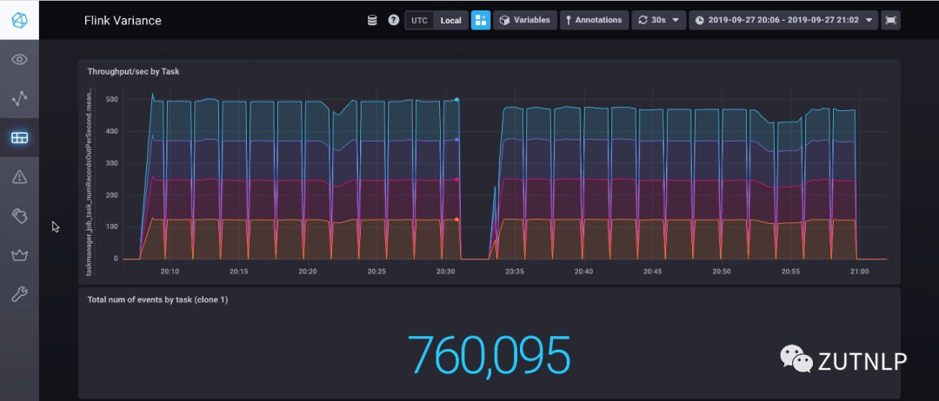Click the Throughput/sec by Task cell title

pos(134,71)
